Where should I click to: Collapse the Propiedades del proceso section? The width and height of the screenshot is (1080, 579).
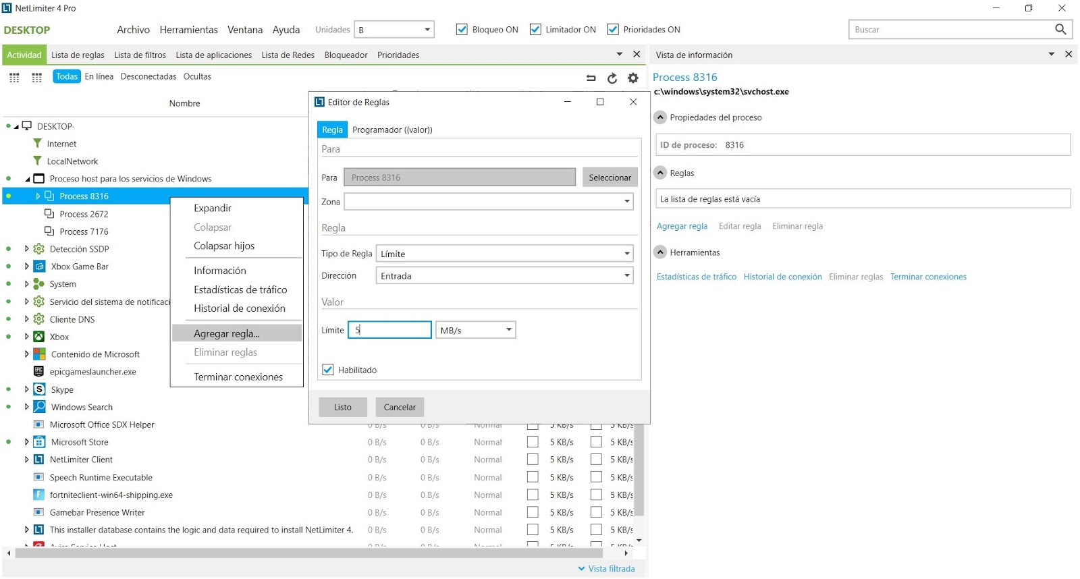(x=661, y=117)
